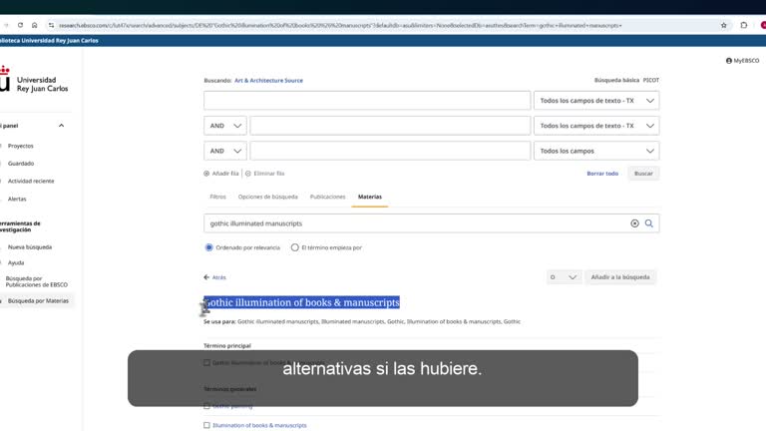This screenshot has height=431, width=766.
Task: Click the magnifier search icon for subjects
Action: pos(648,223)
